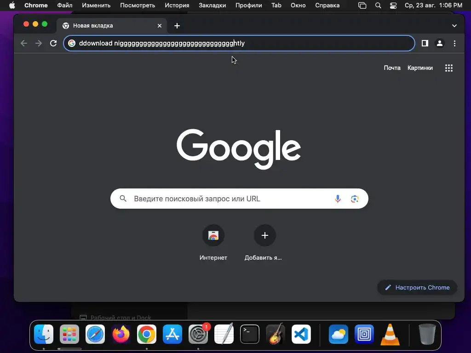471x353 pixels.
Task: Open the side panel in Chrome
Action: pyautogui.click(x=425, y=43)
